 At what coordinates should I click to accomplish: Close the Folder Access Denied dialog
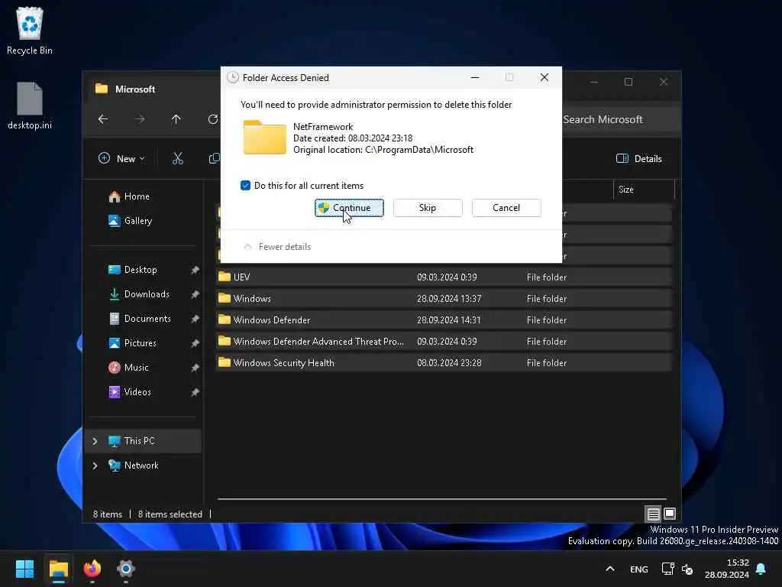tap(544, 77)
